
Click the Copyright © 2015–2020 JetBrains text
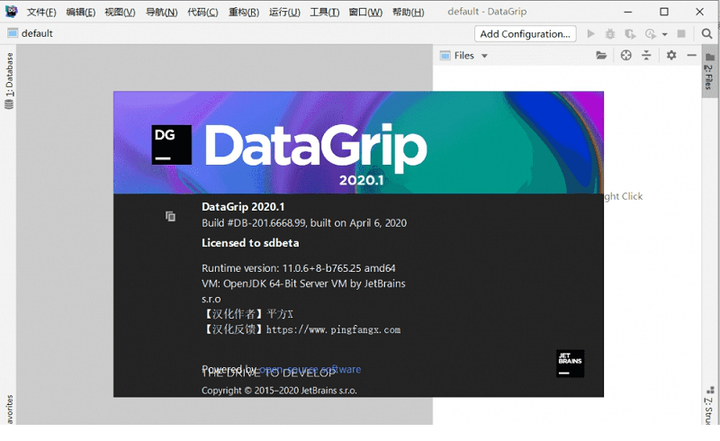tap(279, 391)
